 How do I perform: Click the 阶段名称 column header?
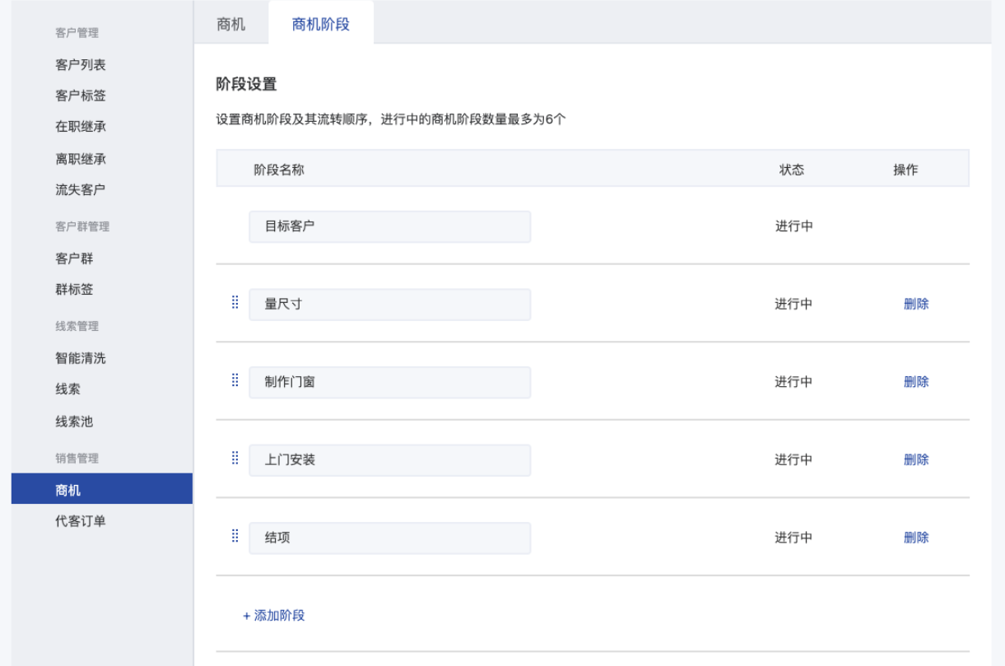279,170
